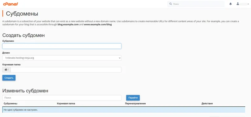
Task: Click the Создать button
Action: pos(9,78)
